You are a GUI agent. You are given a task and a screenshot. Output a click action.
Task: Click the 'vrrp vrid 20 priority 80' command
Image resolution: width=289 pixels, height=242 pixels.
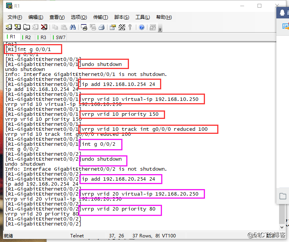pos(119,209)
